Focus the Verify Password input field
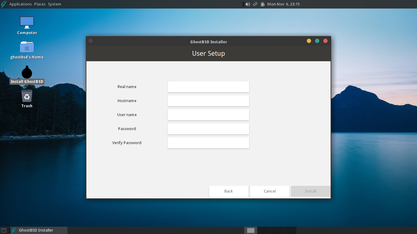The height and width of the screenshot is (234, 417). tap(208, 143)
